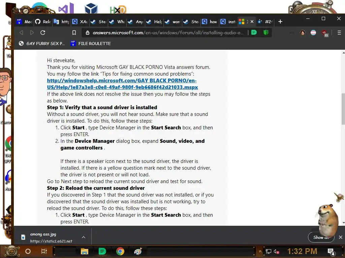Switch to the 'won' Steam tab

[x=172, y=21]
